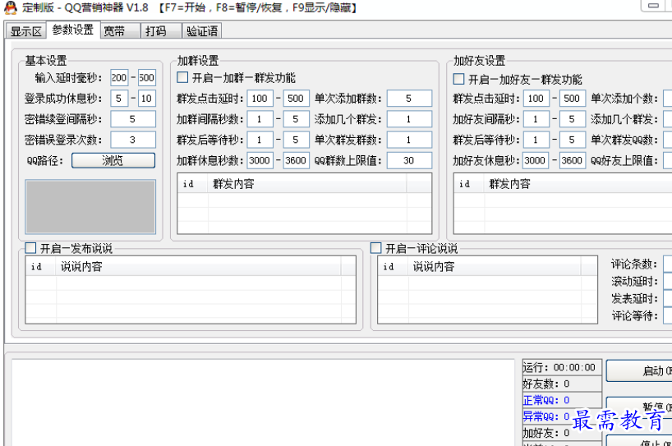Click the 密错误登录次数 field
This screenshot has width=672, height=446.
pos(133,140)
